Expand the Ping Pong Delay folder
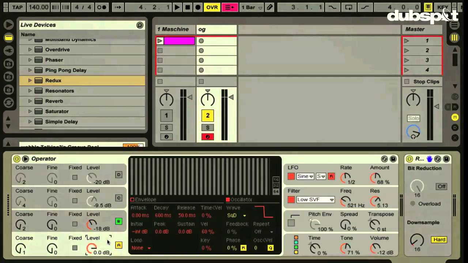Image resolution: width=468 pixels, height=263 pixels. 30,70
